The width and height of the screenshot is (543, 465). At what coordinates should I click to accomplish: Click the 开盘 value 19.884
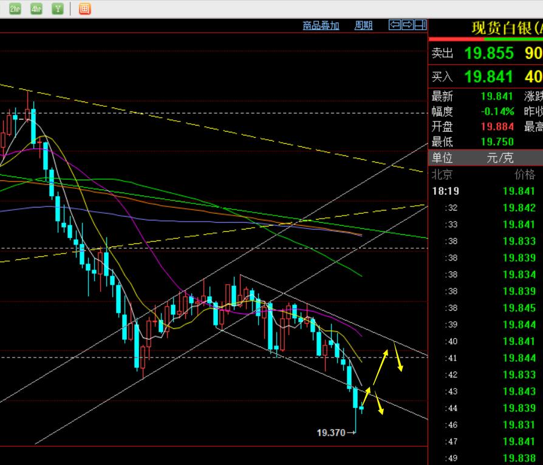497,126
